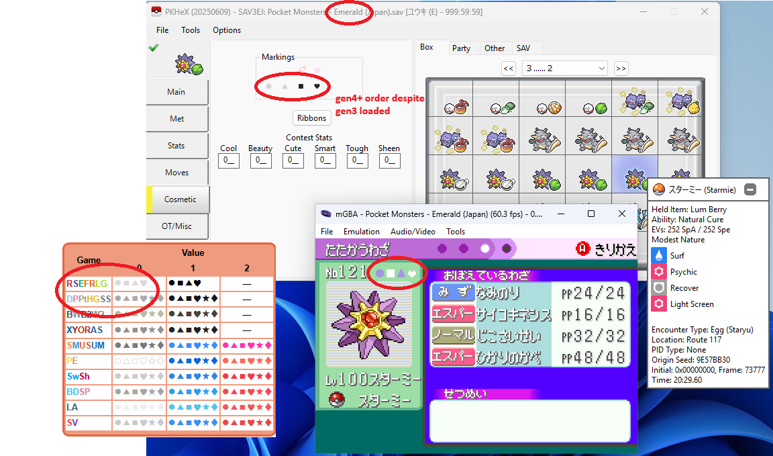The width and height of the screenshot is (773, 456).
Task: Toggle the circle marking
Action: pyautogui.click(x=269, y=87)
